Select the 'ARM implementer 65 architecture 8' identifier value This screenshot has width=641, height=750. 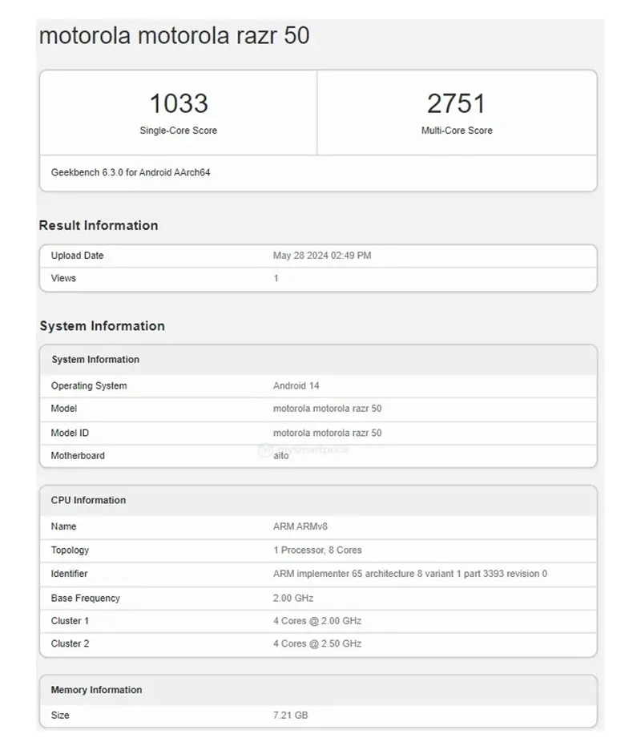tap(410, 574)
